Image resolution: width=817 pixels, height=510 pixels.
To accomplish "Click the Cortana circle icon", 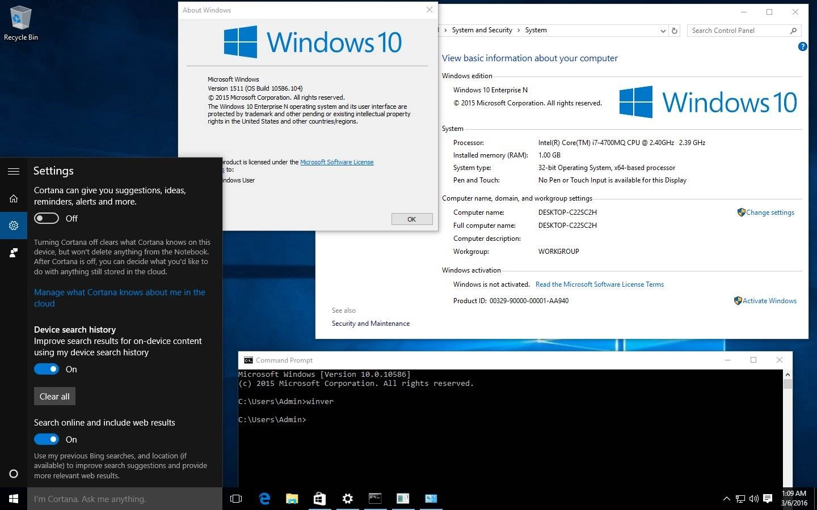I will pos(14,474).
